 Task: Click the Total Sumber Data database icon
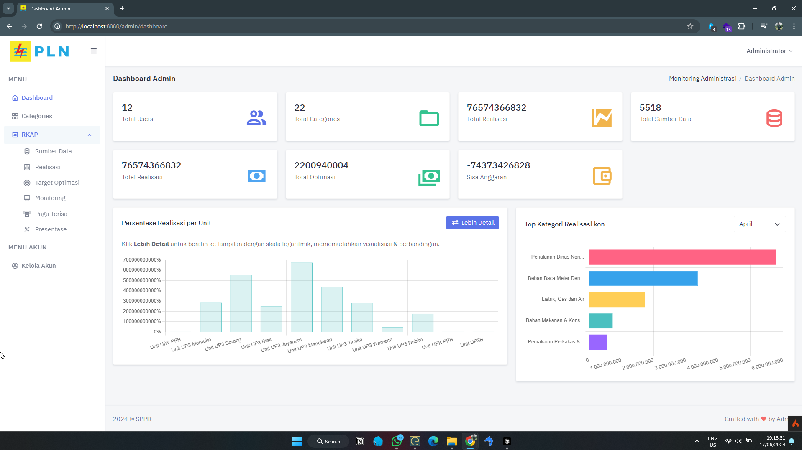[x=774, y=118]
